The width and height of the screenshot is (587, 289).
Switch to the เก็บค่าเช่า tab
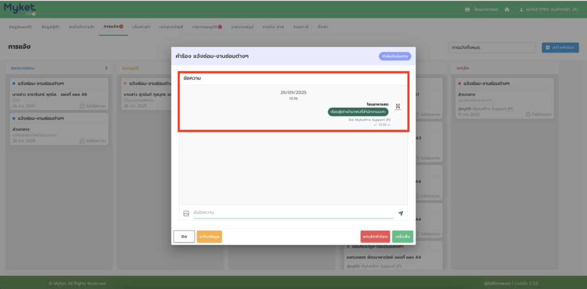[x=144, y=27]
